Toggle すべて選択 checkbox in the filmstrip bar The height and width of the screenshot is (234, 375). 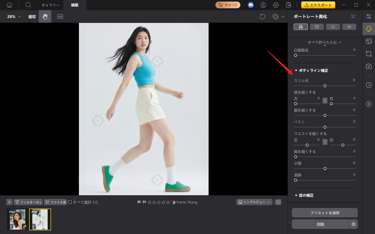[x=70, y=202]
